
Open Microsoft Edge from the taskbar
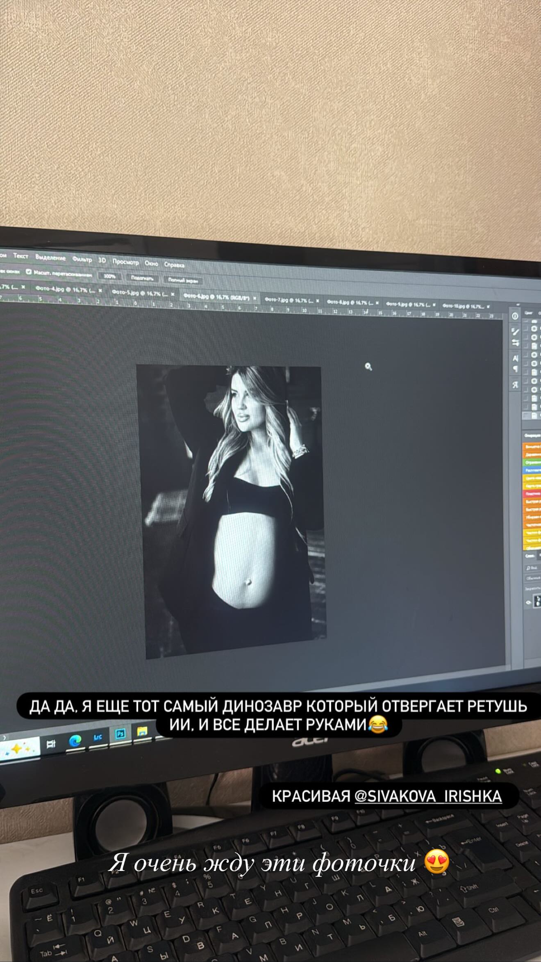[75, 741]
